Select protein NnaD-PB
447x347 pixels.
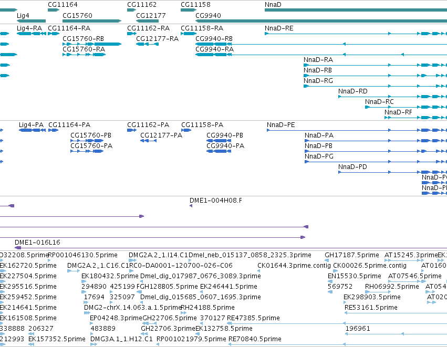[x=376, y=151]
